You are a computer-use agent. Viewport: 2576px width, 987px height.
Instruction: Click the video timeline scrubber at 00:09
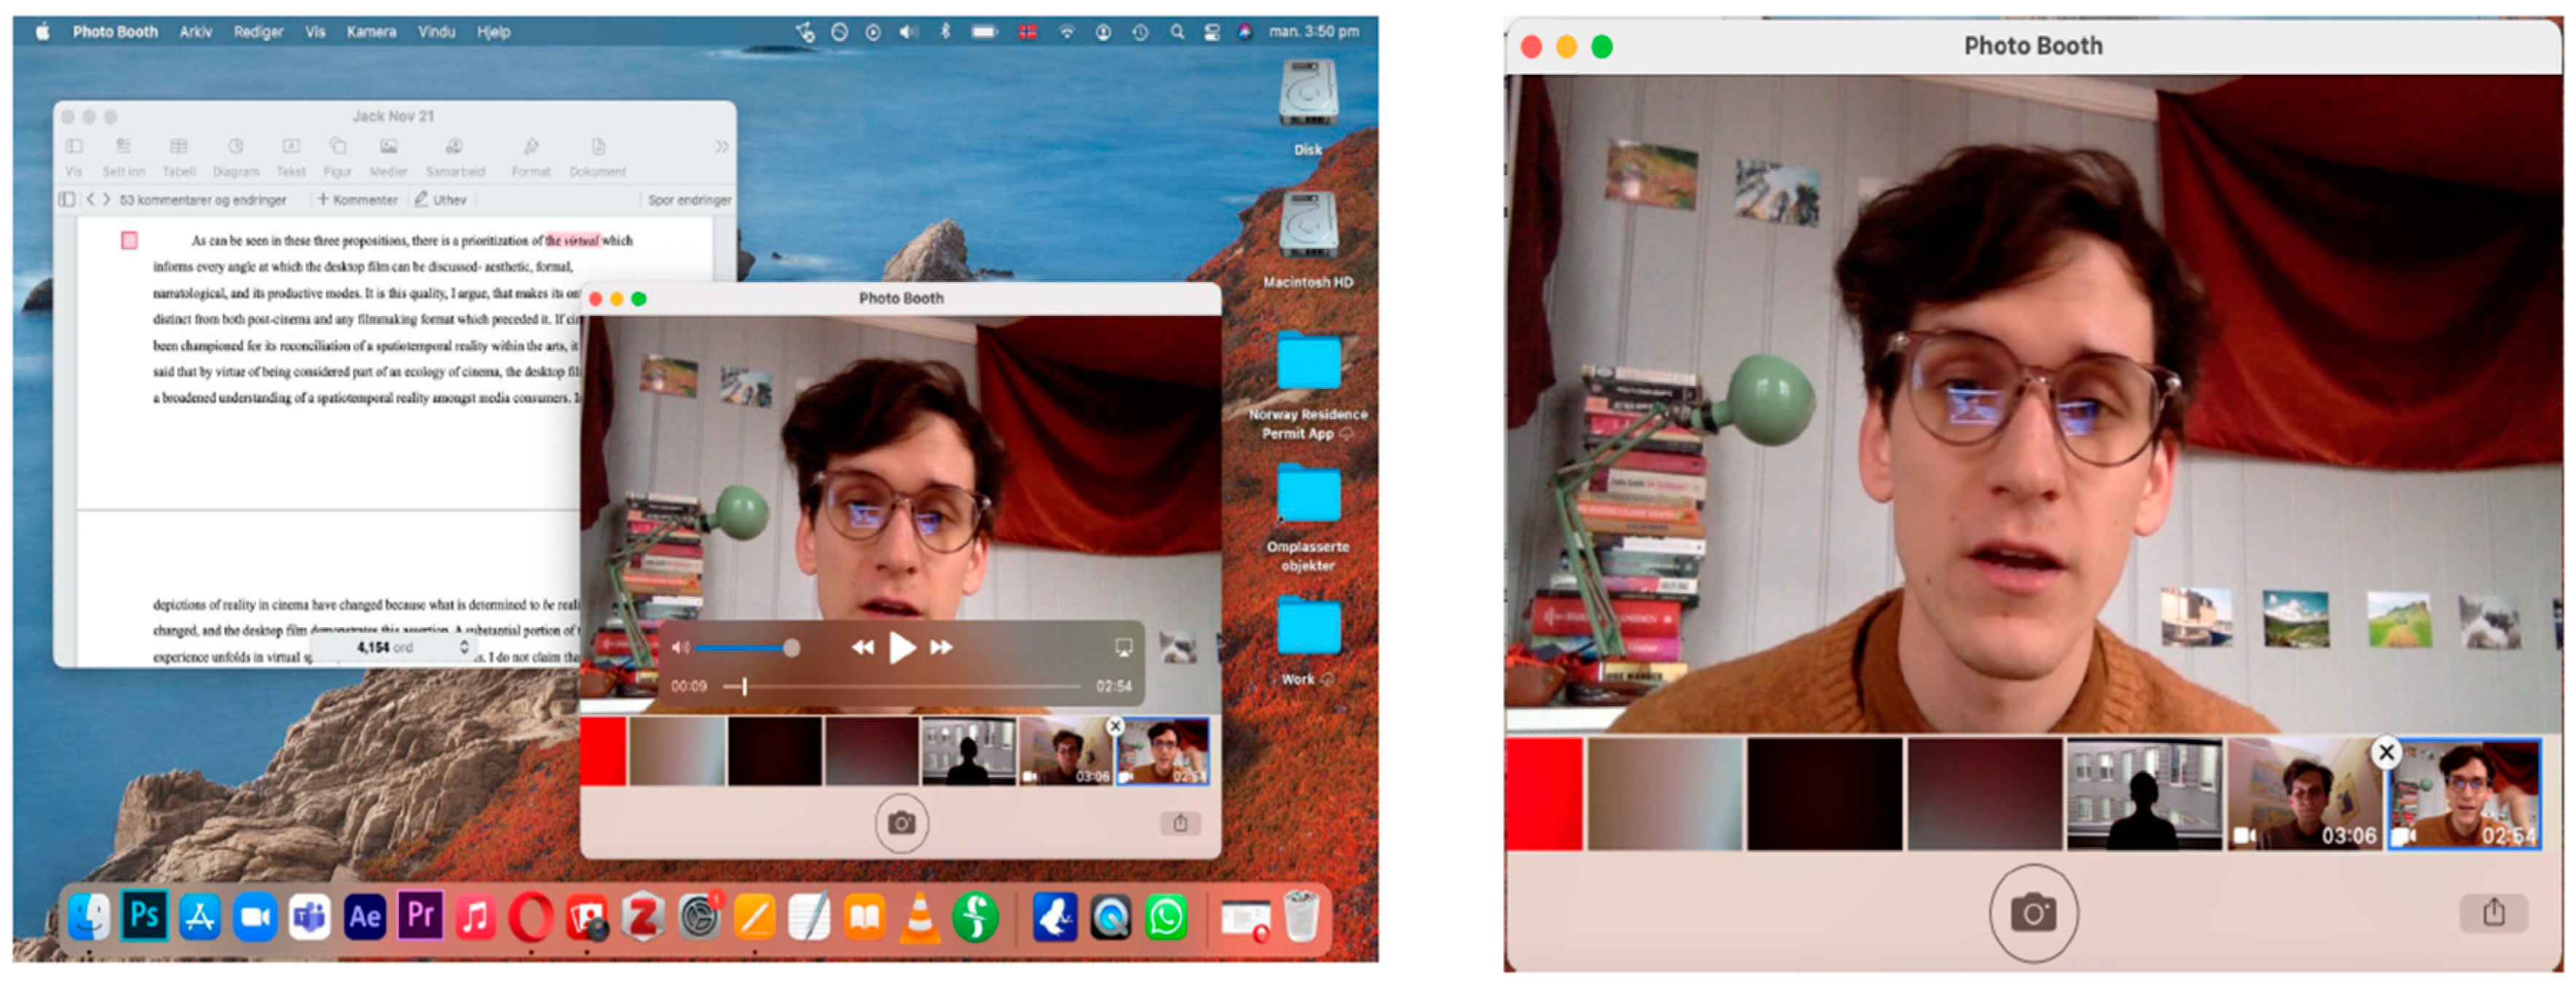tap(744, 686)
